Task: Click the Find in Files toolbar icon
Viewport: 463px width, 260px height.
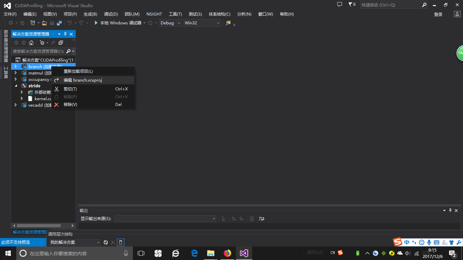Action: (x=228, y=23)
